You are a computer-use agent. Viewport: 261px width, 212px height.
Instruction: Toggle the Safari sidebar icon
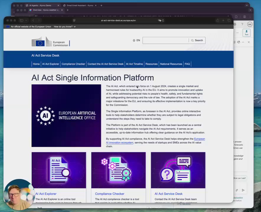click(22, 20)
